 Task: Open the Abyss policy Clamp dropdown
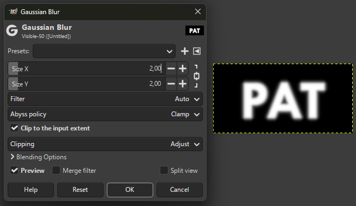pyautogui.click(x=105, y=114)
